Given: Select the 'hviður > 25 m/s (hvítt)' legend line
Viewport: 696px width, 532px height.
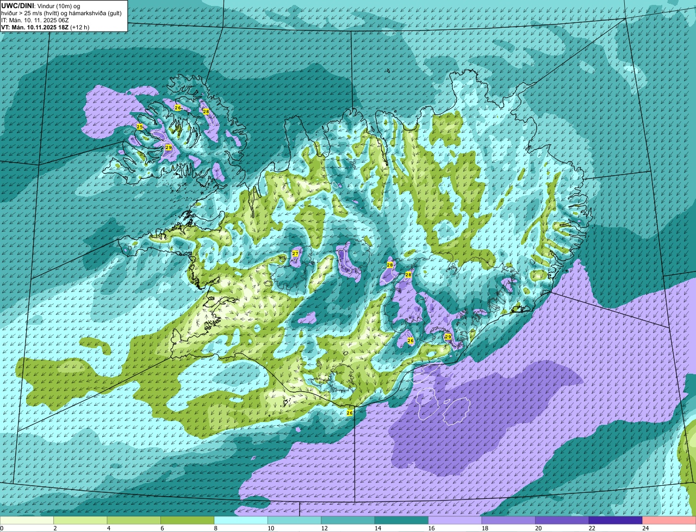Looking at the screenshot, I should point(61,13).
